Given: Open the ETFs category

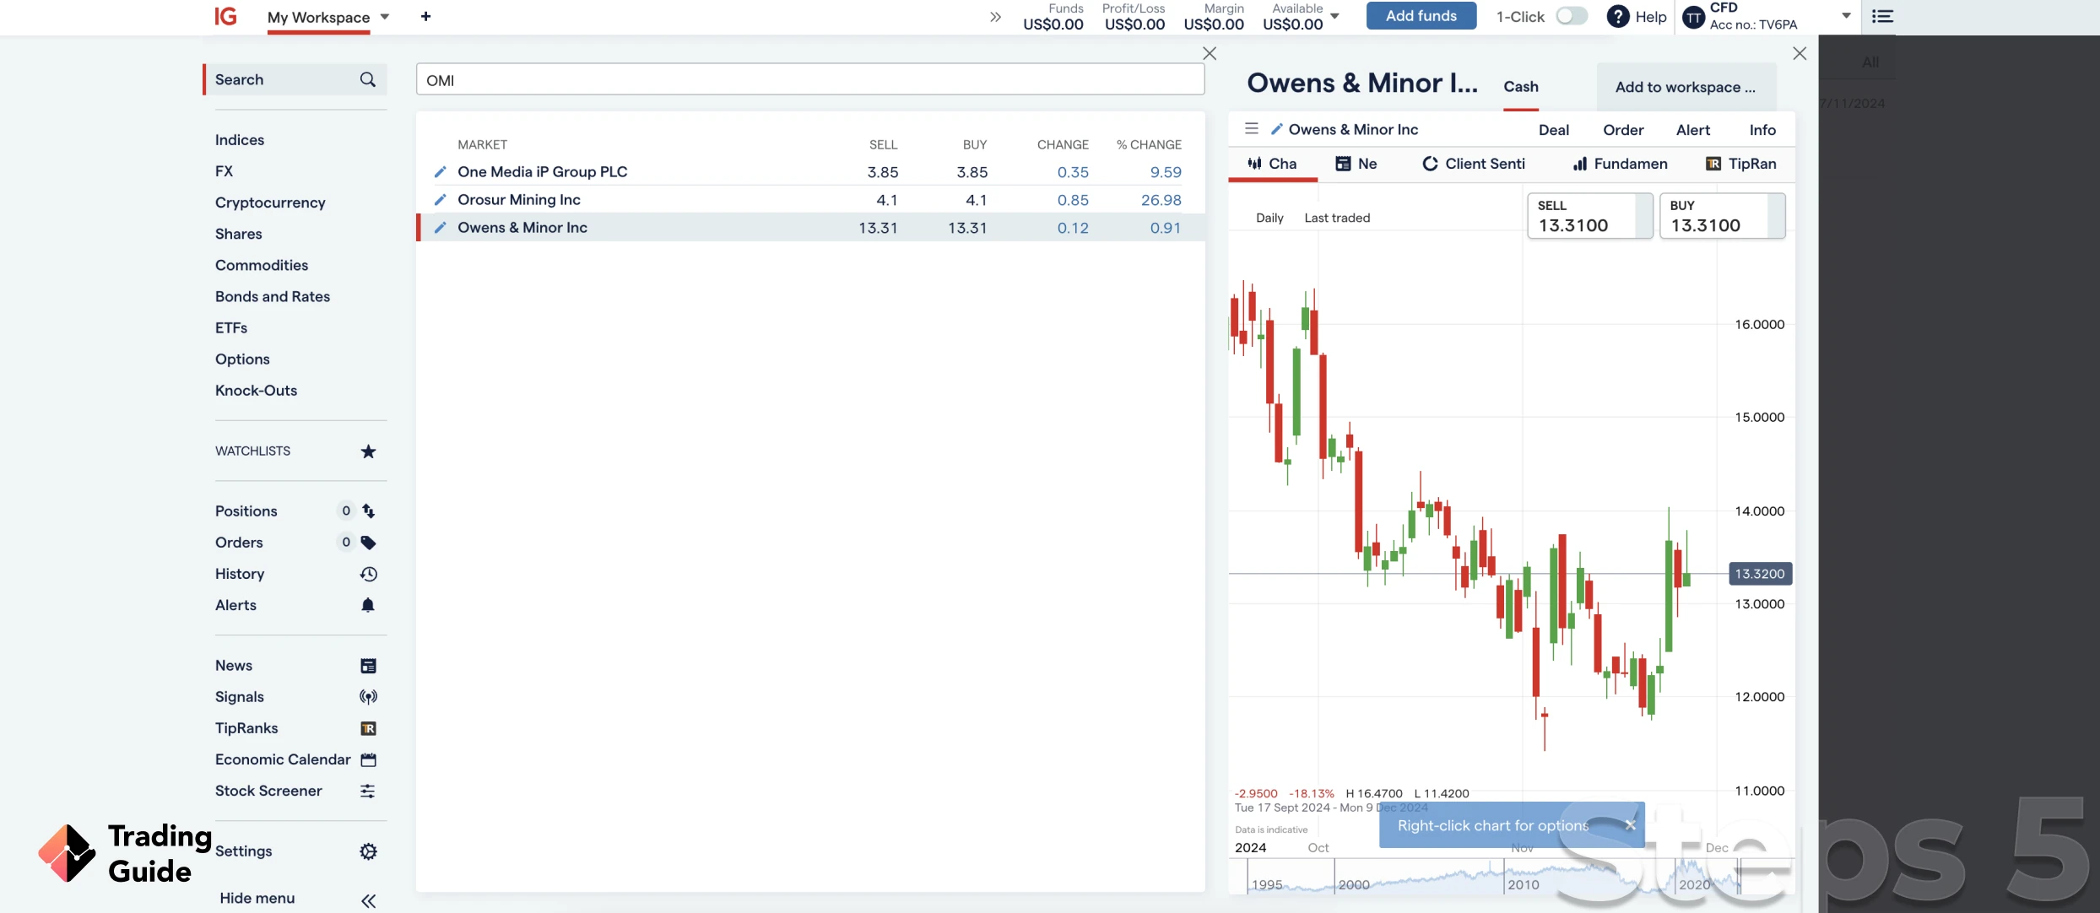Looking at the screenshot, I should click(231, 328).
